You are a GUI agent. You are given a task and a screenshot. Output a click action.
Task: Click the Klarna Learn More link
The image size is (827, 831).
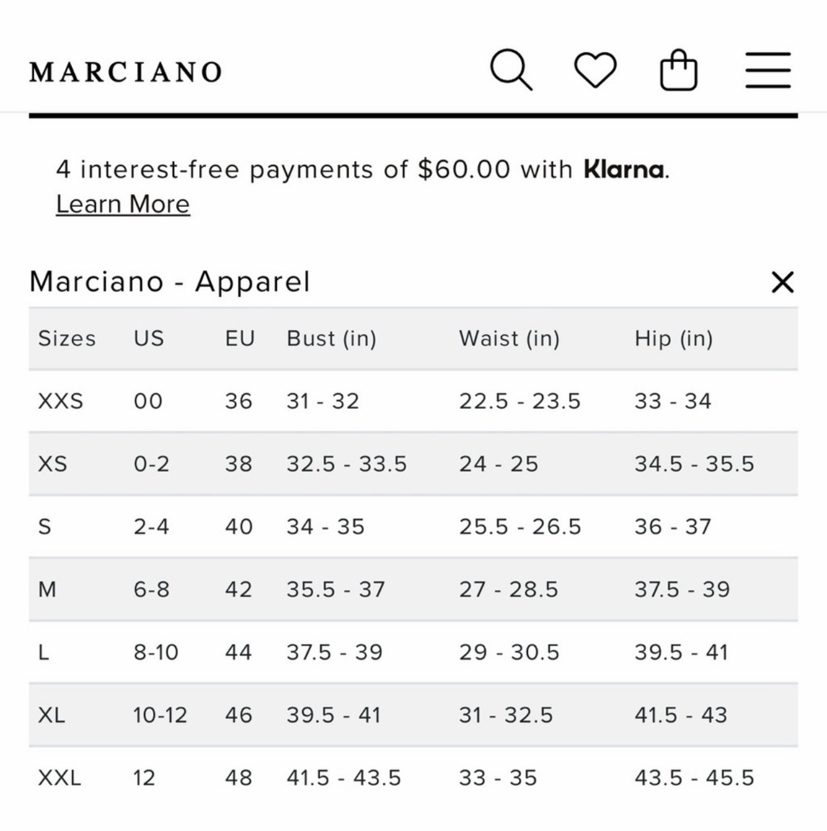[123, 204]
